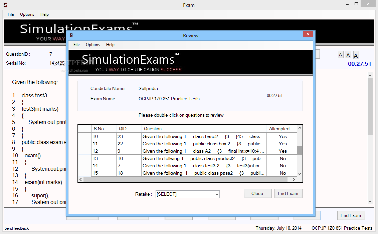This screenshot has width=378, height=234.
Task: Click the QID column header
Action: (x=129, y=129)
